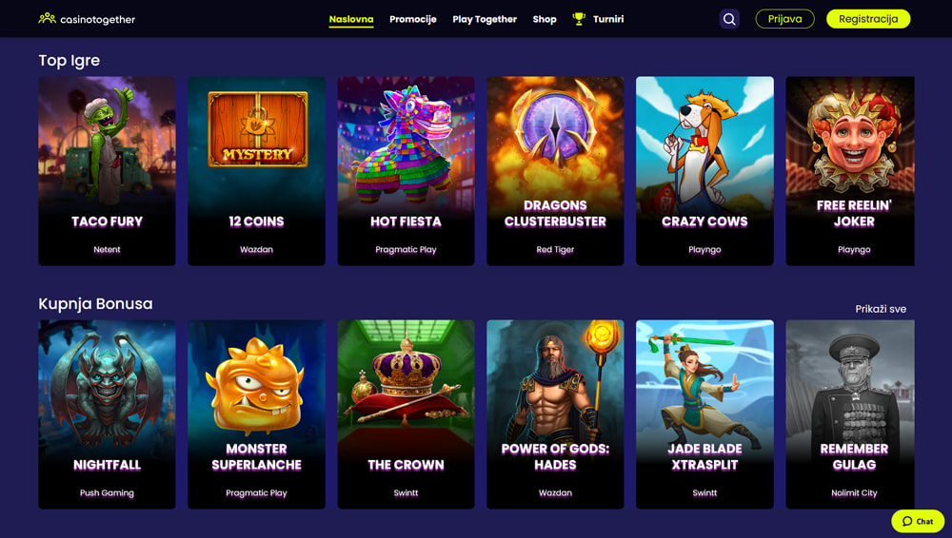Click the Prijava login button
The height and width of the screenshot is (538, 952).
click(x=784, y=19)
